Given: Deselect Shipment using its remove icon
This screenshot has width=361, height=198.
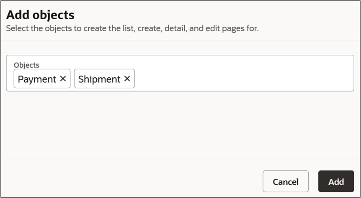Looking at the screenshot, I should (x=127, y=79).
